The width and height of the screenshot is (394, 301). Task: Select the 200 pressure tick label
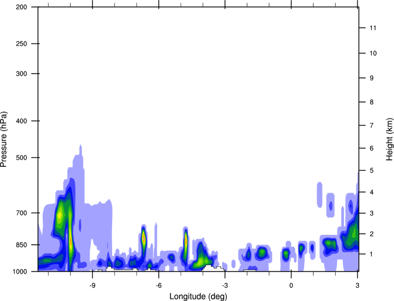21,7
